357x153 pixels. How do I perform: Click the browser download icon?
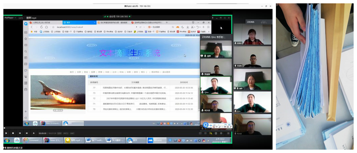pyautogui.click(x=187, y=27)
